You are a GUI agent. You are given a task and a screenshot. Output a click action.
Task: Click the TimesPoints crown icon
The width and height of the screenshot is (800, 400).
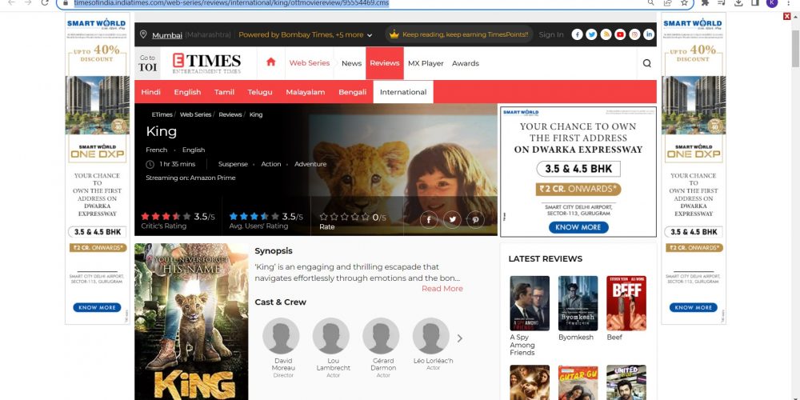coord(394,34)
